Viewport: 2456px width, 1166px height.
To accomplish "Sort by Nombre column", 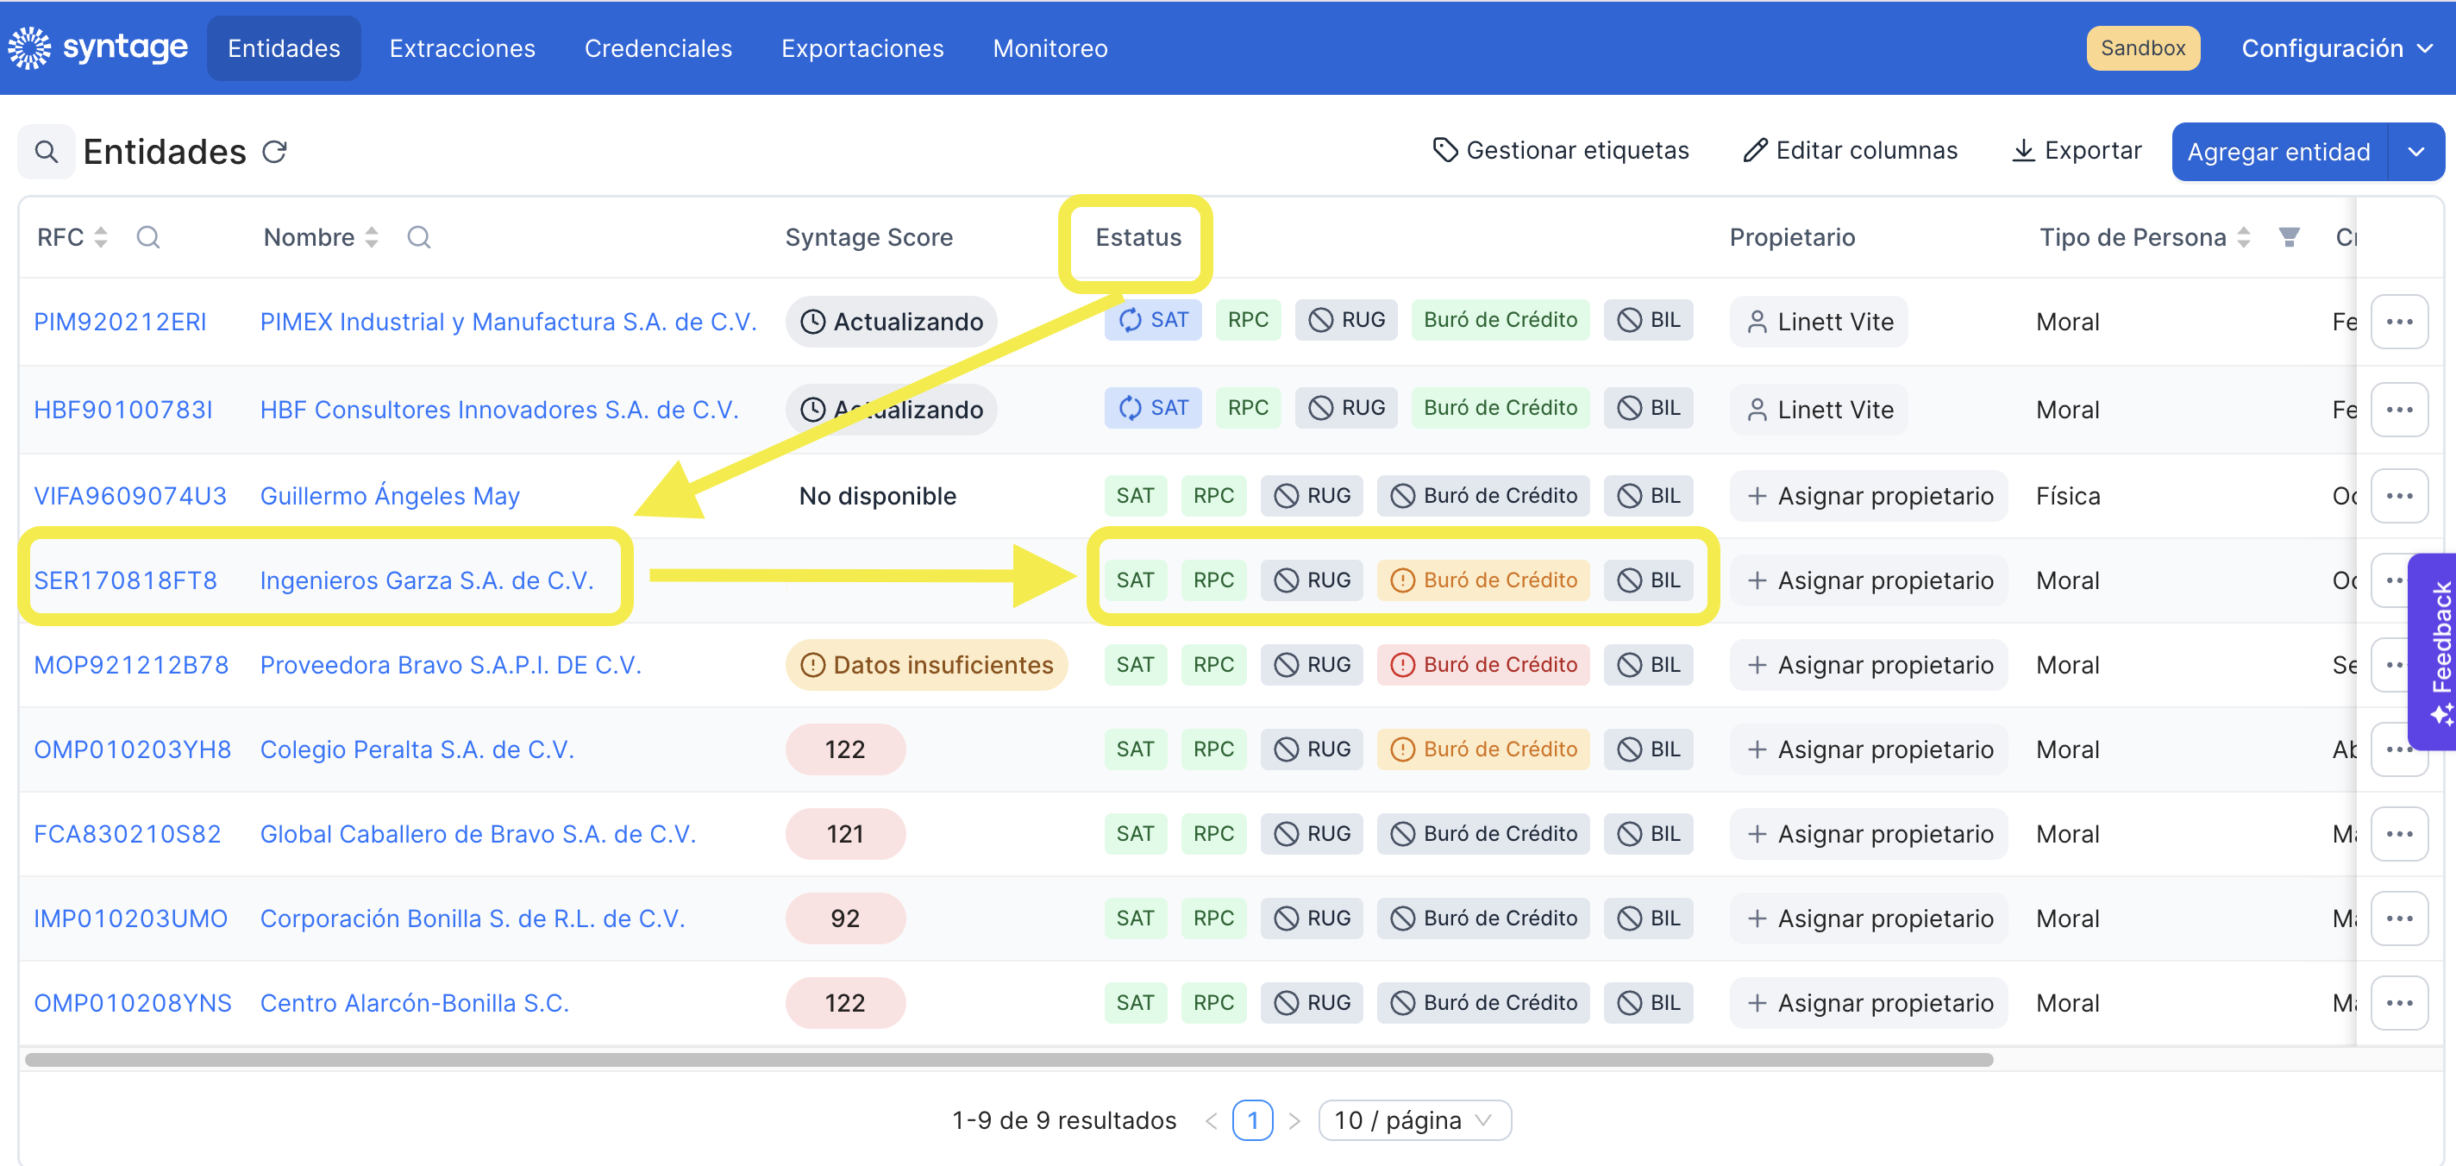I will [372, 237].
